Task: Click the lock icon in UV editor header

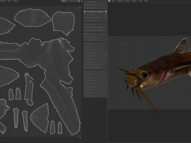Action: coord(76,1)
